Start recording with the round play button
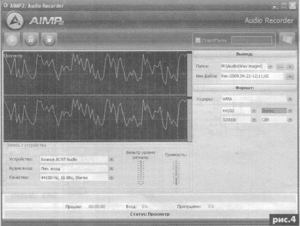Image resolution: width=300 pixels, height=226 pixels. pos(12,40)
